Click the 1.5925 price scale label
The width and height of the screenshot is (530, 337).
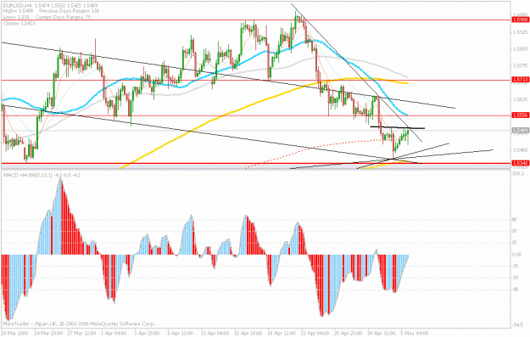pos(520,32)
